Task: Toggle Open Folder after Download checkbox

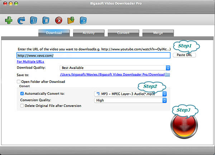Action: (x=19, y=82)
